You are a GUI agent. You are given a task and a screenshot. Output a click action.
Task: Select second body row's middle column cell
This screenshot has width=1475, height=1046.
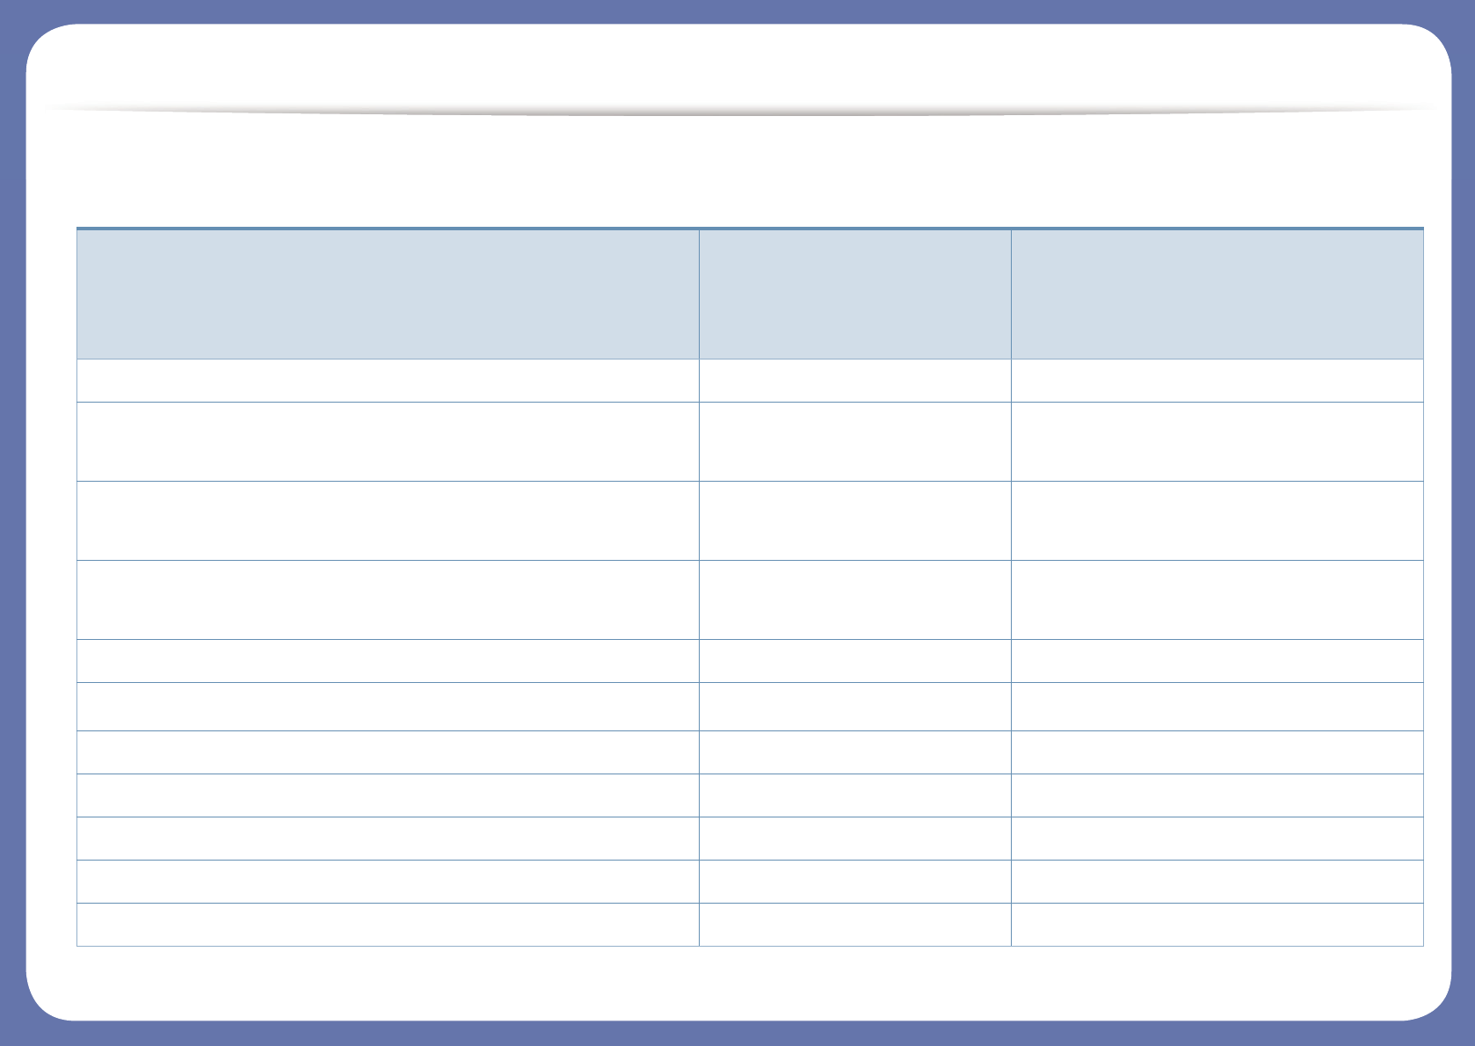[x=855, y=441]
